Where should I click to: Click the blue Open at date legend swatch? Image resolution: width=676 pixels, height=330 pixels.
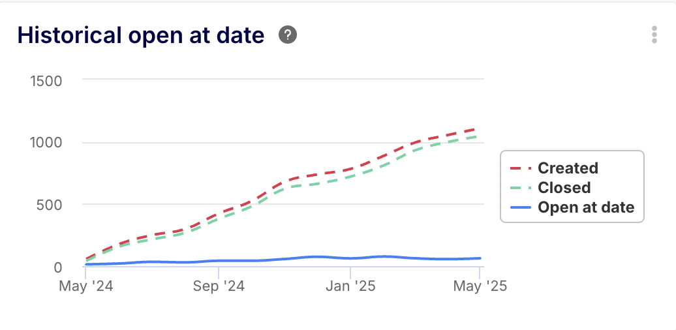521,207
